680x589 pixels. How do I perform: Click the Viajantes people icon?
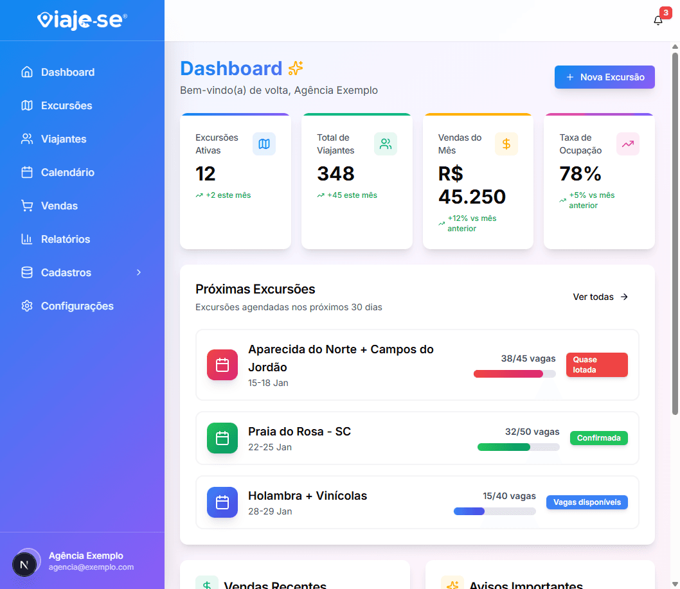coord(26,139)
